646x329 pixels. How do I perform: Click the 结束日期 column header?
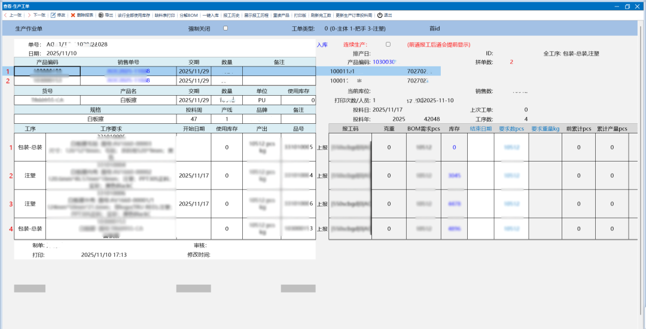click(x=481, y=129)
